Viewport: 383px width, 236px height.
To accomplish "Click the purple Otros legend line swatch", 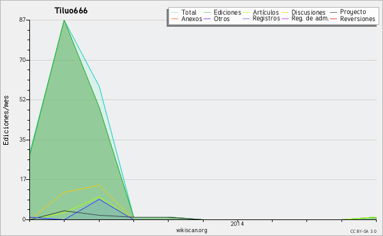I will [207, 18].
